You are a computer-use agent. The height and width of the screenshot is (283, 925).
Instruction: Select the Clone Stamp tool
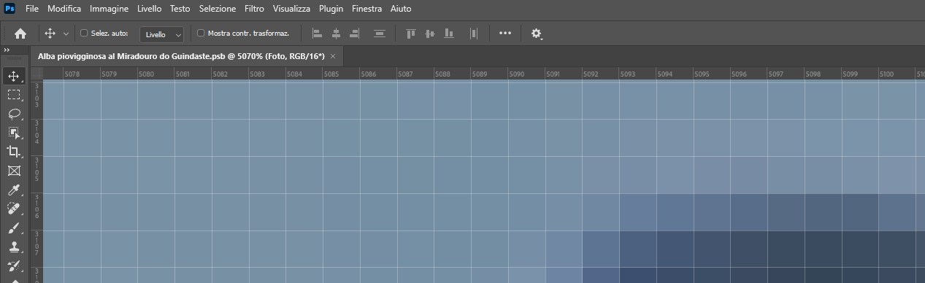pyautogui.click(x=14, y=247)
